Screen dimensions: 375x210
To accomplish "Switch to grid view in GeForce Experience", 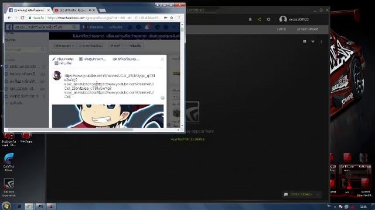I will point(305,41).
